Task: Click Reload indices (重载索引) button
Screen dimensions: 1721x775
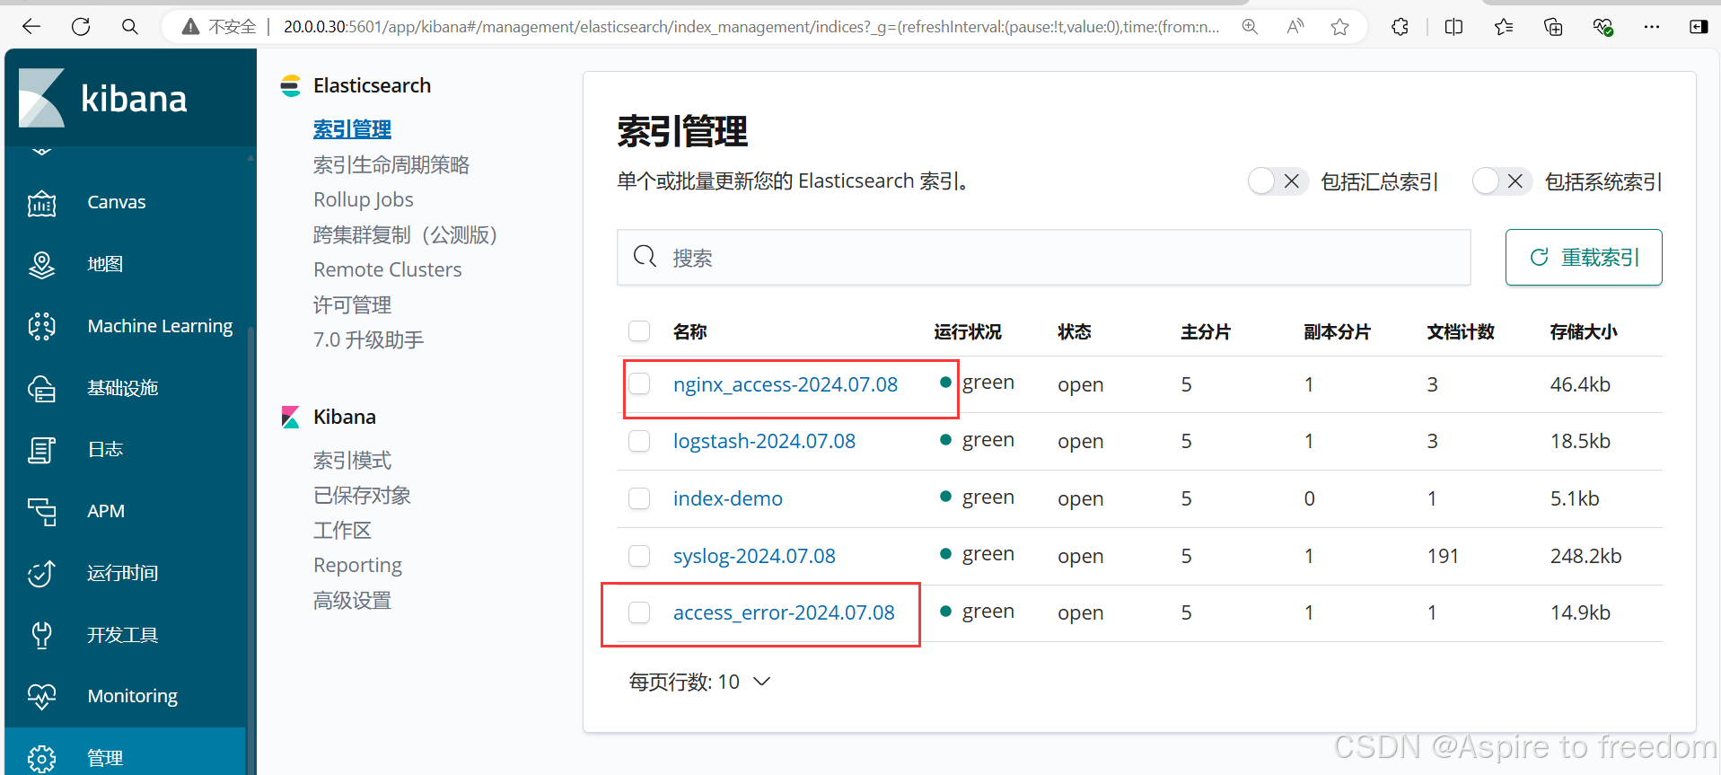Action: click(1584, 258)
